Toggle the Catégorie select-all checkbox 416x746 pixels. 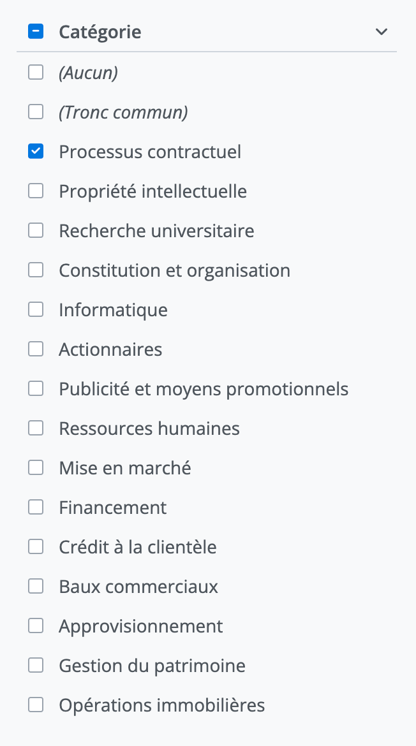tap(36, 31)
